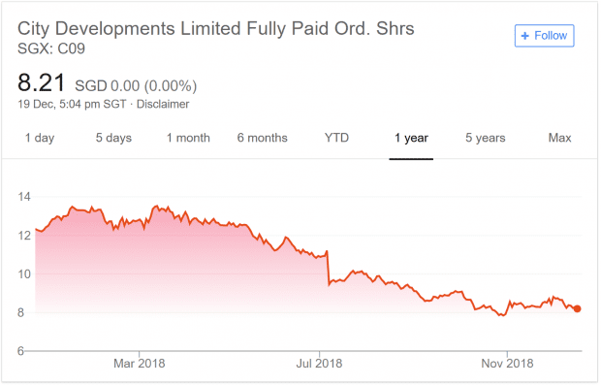Screen dimensions: 601x385
Task: Open the 1 month chart range
Action: [x=188, y=138]
